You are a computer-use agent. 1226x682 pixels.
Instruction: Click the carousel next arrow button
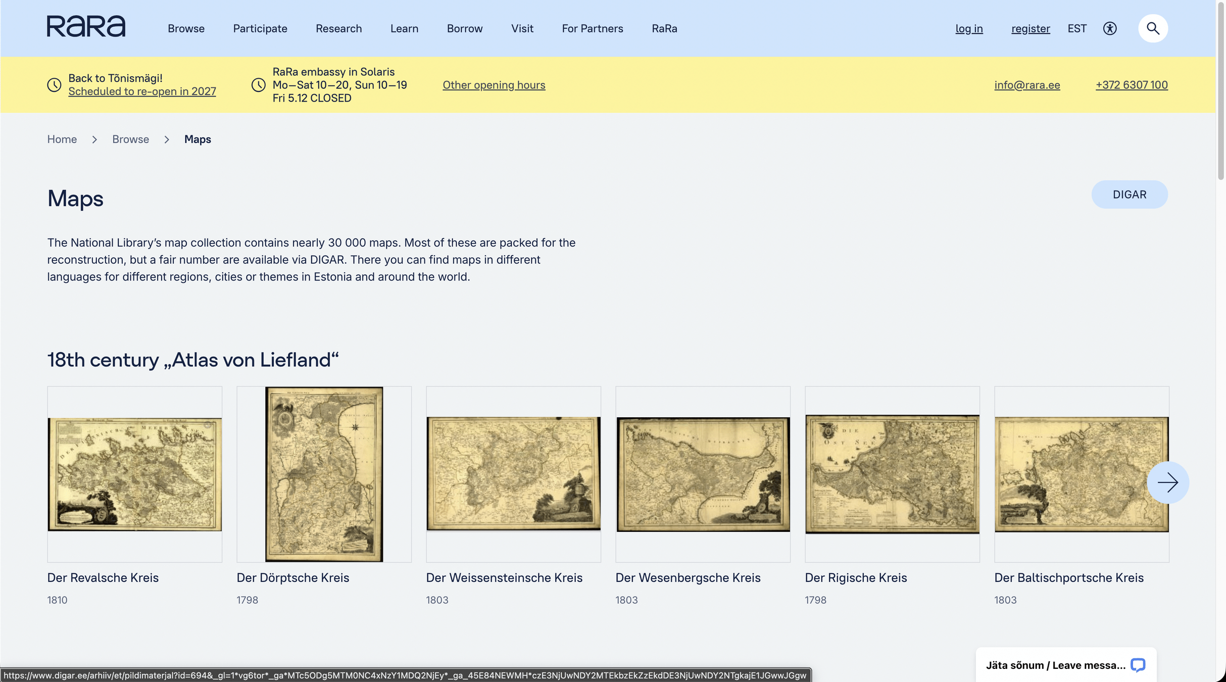pyautogui.click(x=1167, y=482)
